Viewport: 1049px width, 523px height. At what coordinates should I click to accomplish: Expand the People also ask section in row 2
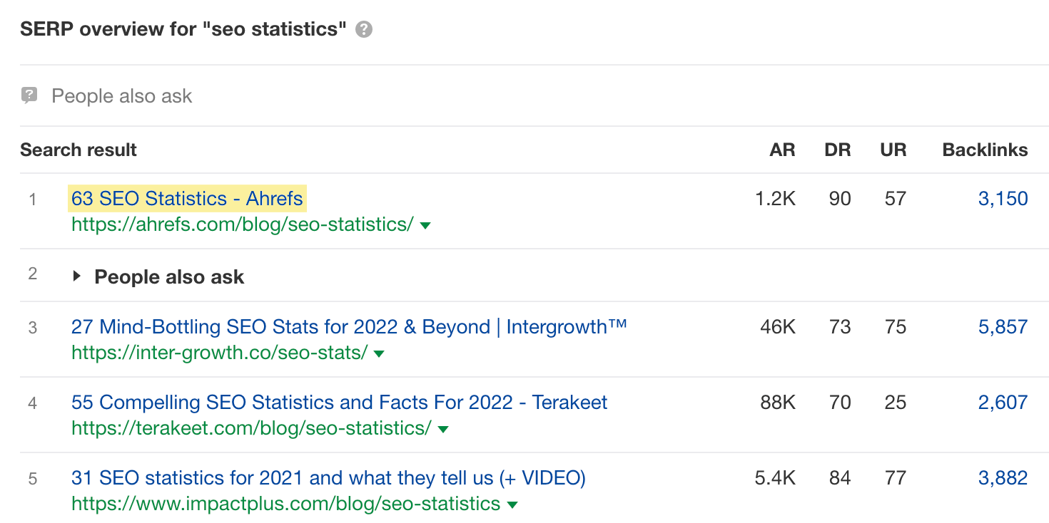(78, 276)
